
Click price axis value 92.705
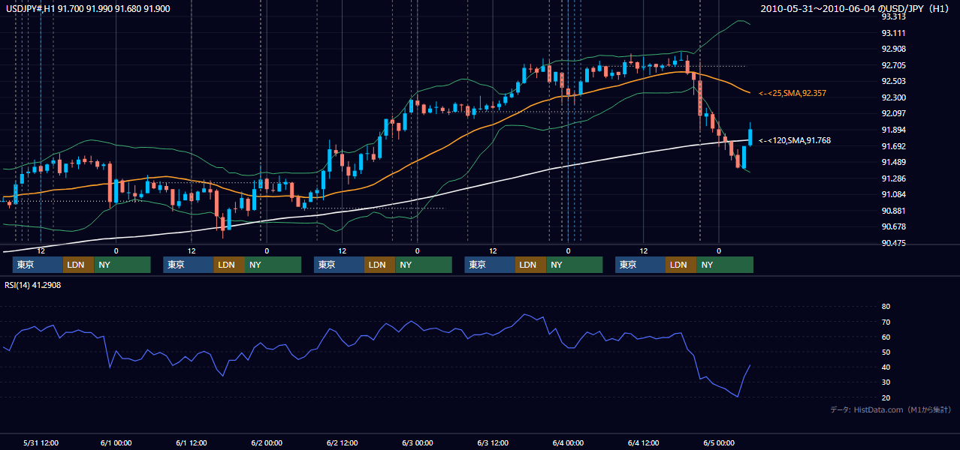click(x=893, y=65)
